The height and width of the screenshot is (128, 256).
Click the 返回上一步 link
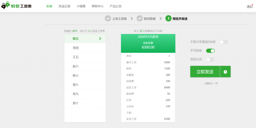click(210, 83)
